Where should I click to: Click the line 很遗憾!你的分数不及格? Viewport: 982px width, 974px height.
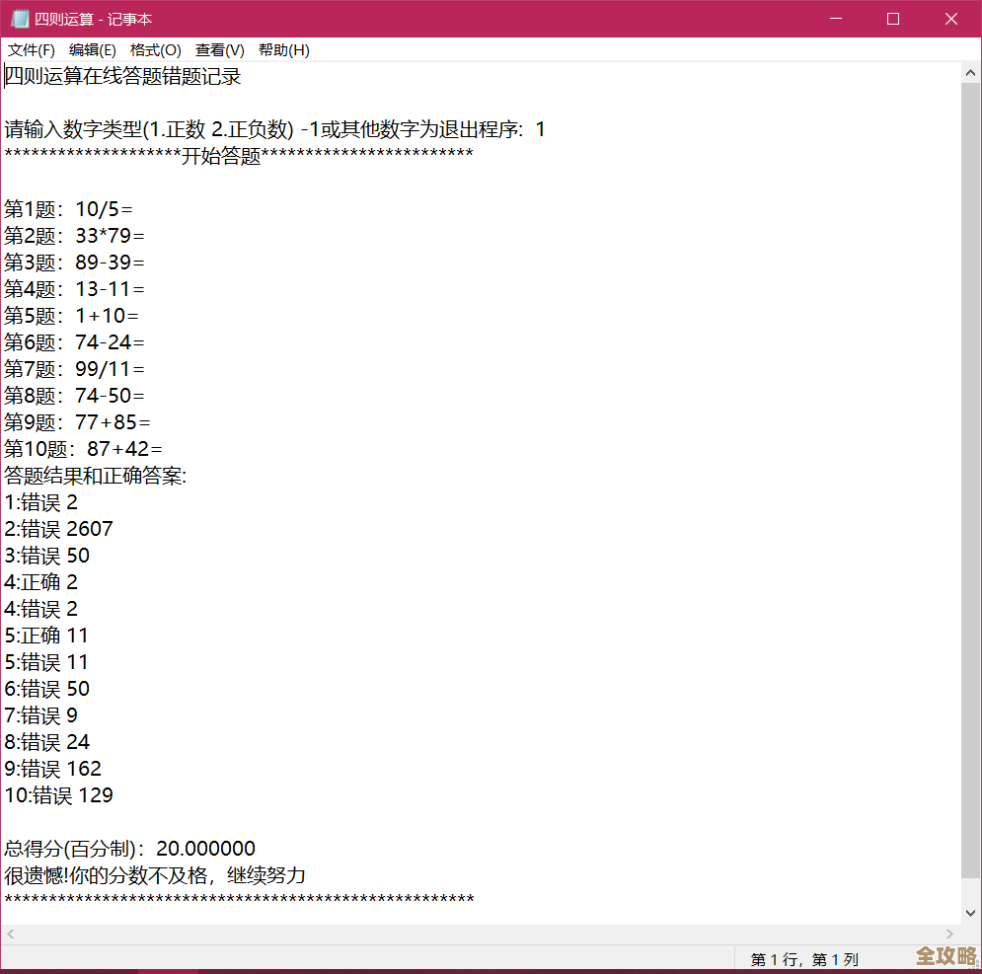tap(153, 874)
